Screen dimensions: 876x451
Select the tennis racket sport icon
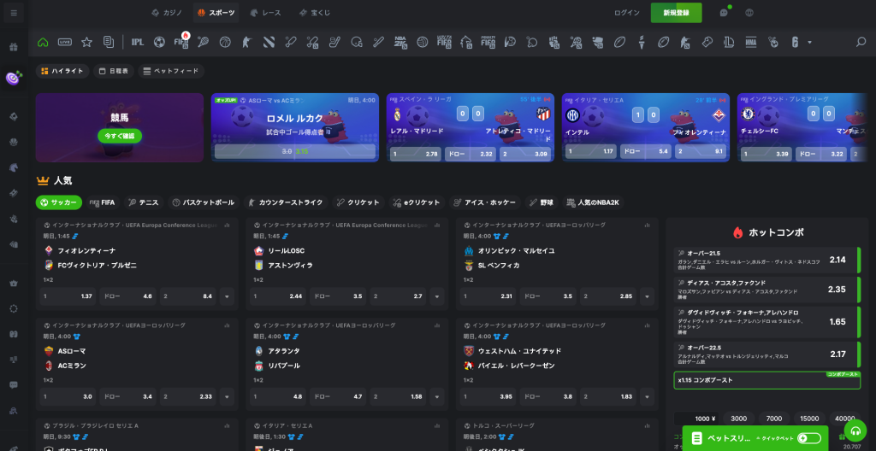pos(203,42)
